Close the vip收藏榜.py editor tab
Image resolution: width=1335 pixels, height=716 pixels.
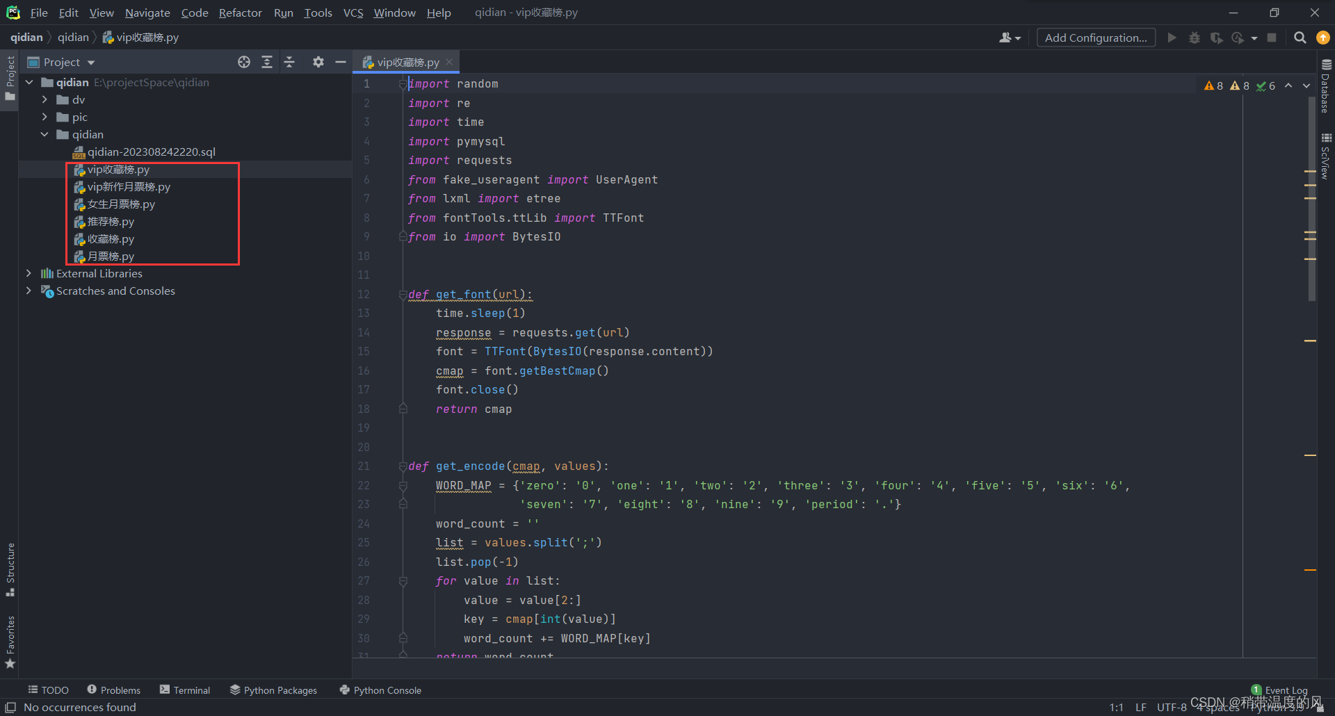[x=449, y=62]
